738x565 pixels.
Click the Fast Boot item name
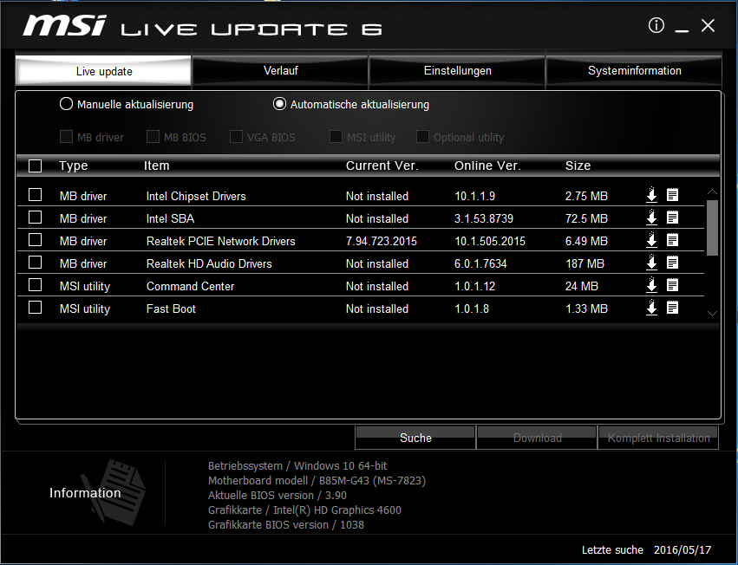(171, 309)
